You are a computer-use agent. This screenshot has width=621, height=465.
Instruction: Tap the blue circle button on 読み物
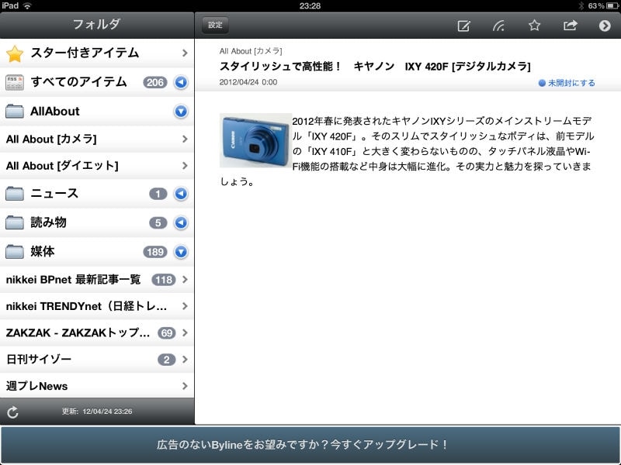(180, 223)
